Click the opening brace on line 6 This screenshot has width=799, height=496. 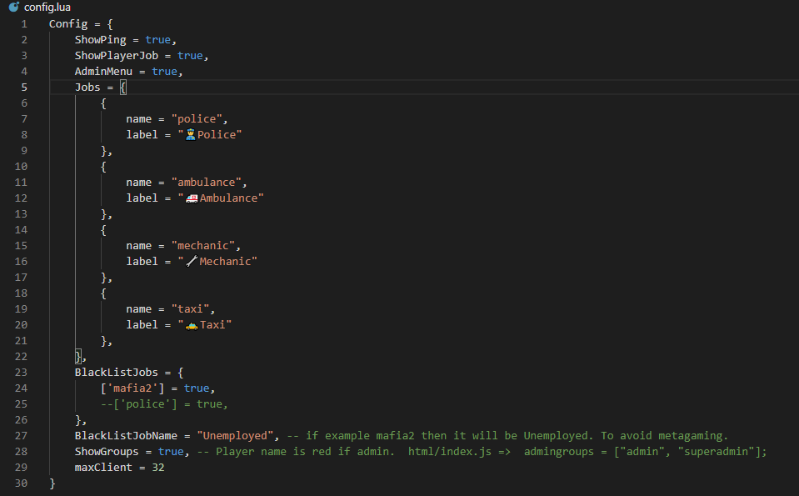(x=103, y=103)
